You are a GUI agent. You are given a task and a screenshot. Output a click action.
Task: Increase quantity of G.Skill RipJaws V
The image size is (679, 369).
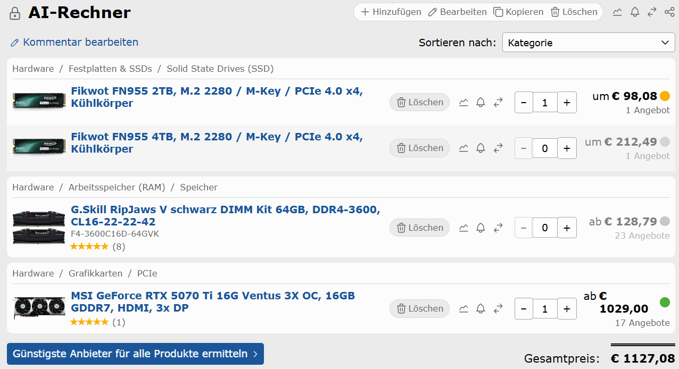tap(567, 228)
